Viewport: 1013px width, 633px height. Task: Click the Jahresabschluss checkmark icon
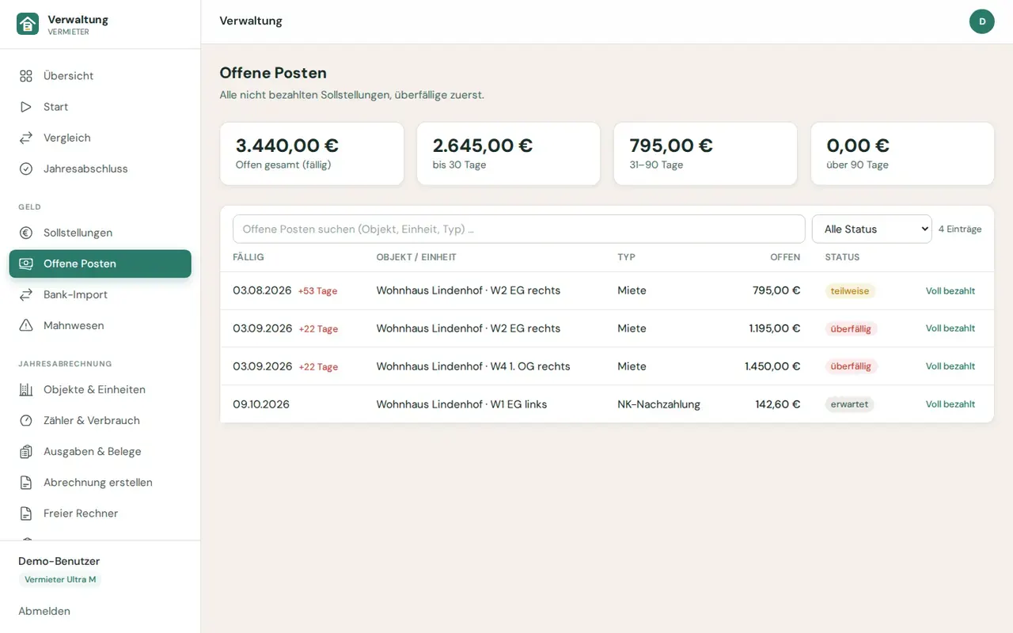pos(26,169)
